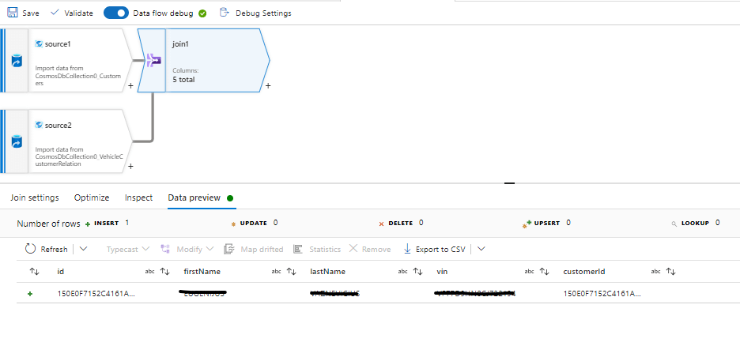Refresh the data preview

tap(47, 249)
